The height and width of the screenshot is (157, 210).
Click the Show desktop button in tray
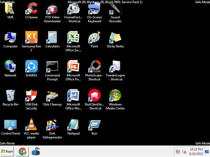pyautogui.click(x=207, y=152)
